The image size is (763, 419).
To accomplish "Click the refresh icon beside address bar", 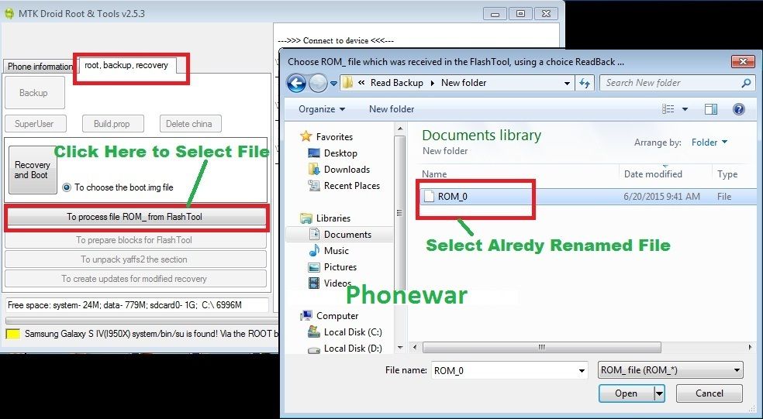I will (x=585, y=83).
